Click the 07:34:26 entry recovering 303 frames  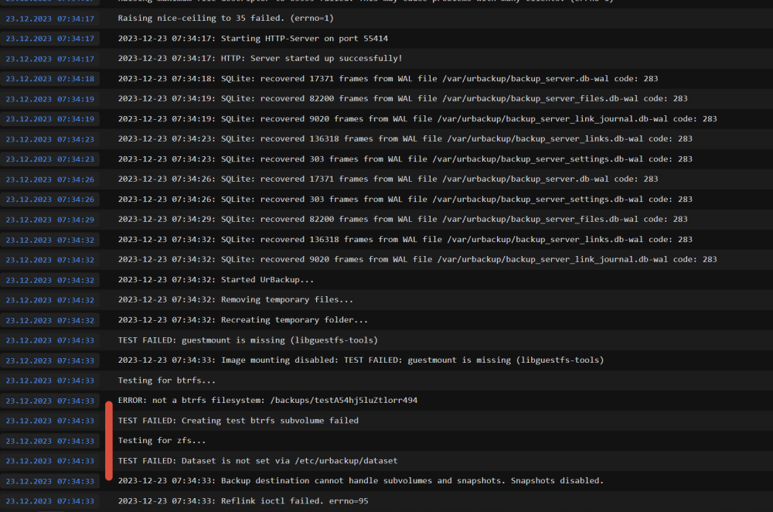coord(405,200)
